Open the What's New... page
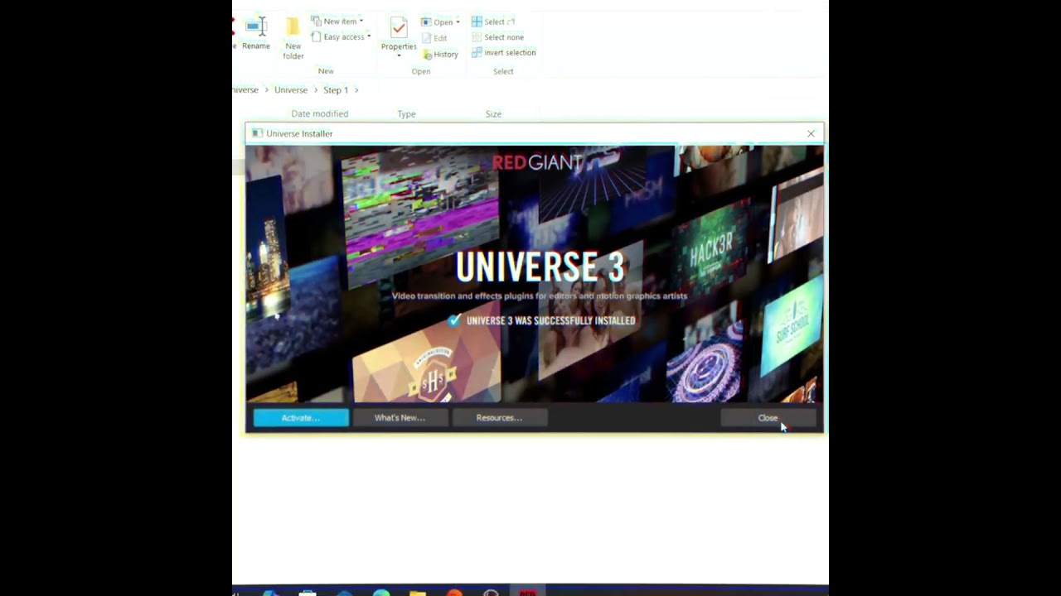 pos(400,418)
